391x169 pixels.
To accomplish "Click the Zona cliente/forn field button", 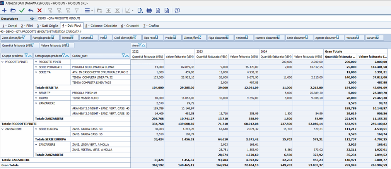I will click(x=14, y=38).
